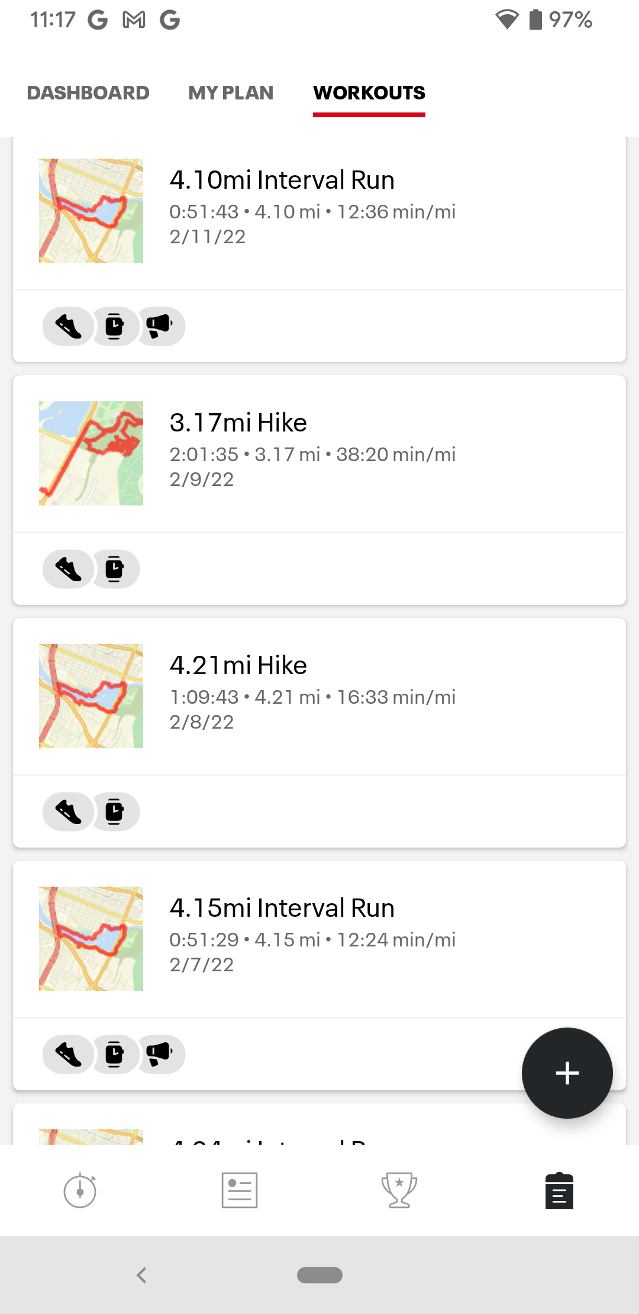The height and width of the screenshot is (1314, 639).
Task: Open the news feed icon in bottom bar
Action: 240,1190
